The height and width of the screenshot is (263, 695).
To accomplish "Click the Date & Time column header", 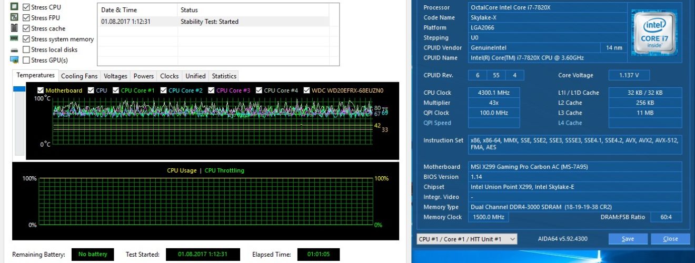I will tap(137, 10).
